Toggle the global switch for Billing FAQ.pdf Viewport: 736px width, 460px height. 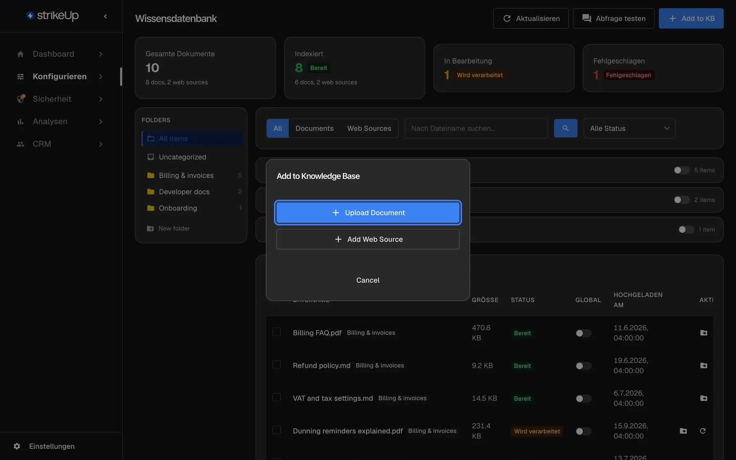[x=583, y=333]
